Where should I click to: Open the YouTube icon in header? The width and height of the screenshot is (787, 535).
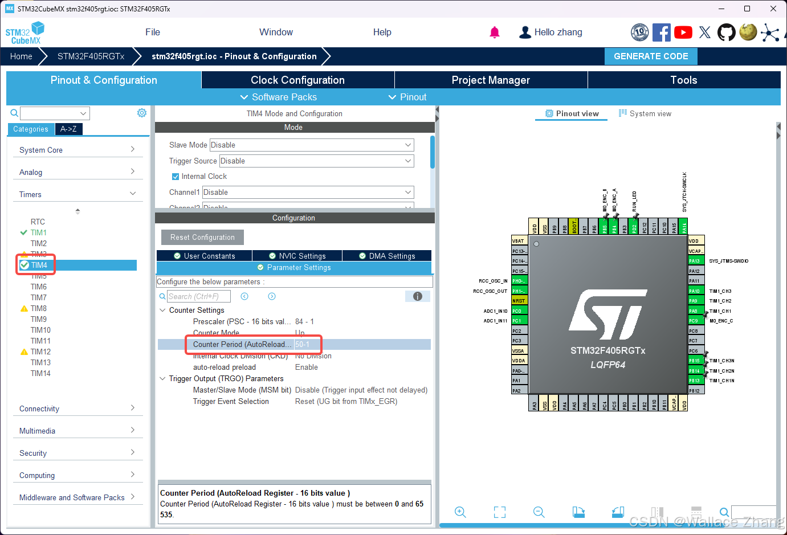point(683,32)
